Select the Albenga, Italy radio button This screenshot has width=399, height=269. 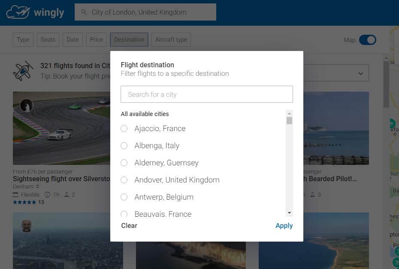[x=124, y=146]
